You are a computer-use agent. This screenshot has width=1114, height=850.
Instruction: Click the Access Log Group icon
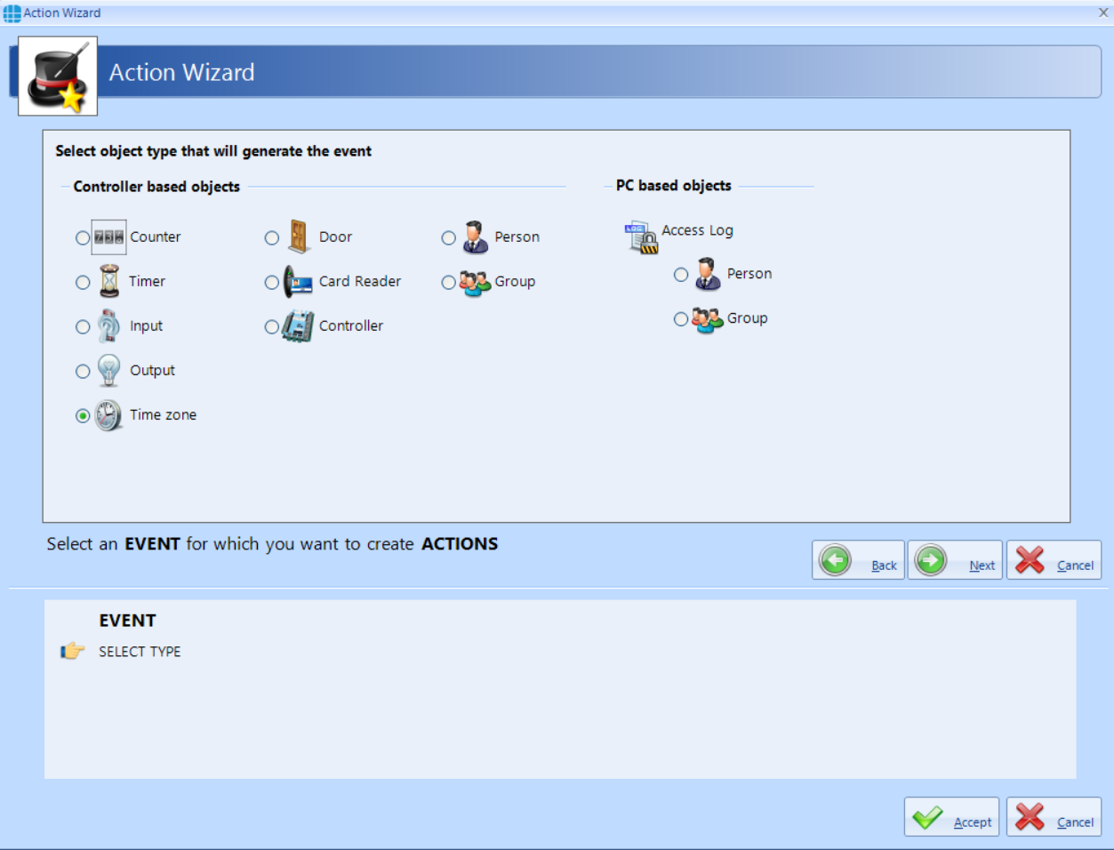point(708,319)
